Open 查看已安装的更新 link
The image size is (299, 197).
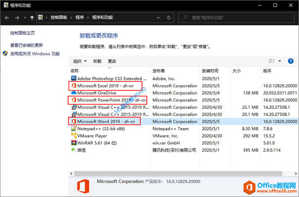point(27,45)
